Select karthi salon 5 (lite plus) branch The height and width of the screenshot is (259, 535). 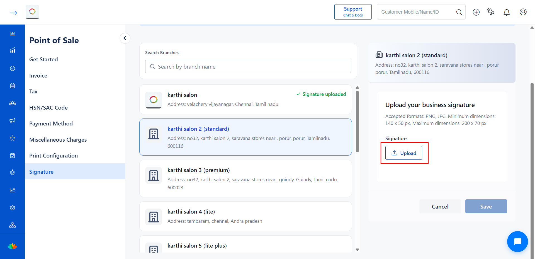[245, 244]
